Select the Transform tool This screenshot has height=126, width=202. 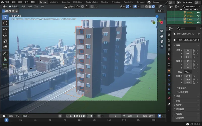pos(5,47)
